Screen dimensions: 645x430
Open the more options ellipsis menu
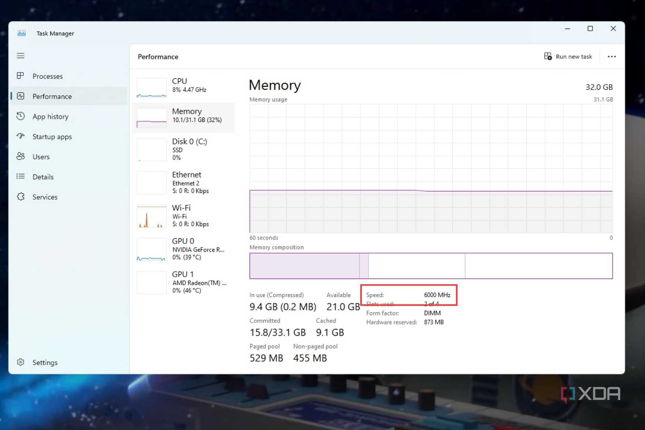pyautogui.click(x=611, y=56)
